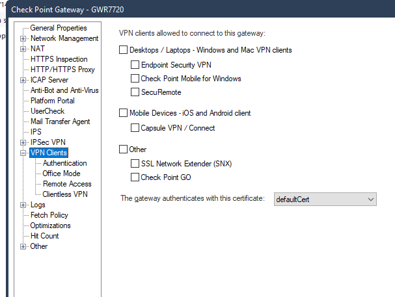Open Authentication under VPN Clients
The image size is (395, 297).
pyautogui.click(x=64, y=163)
